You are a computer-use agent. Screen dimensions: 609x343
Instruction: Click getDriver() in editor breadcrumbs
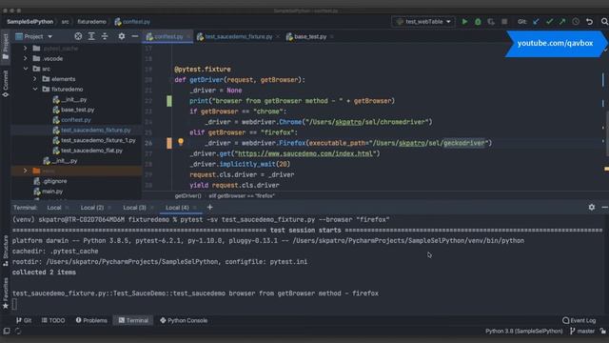(x=188, y=196)
